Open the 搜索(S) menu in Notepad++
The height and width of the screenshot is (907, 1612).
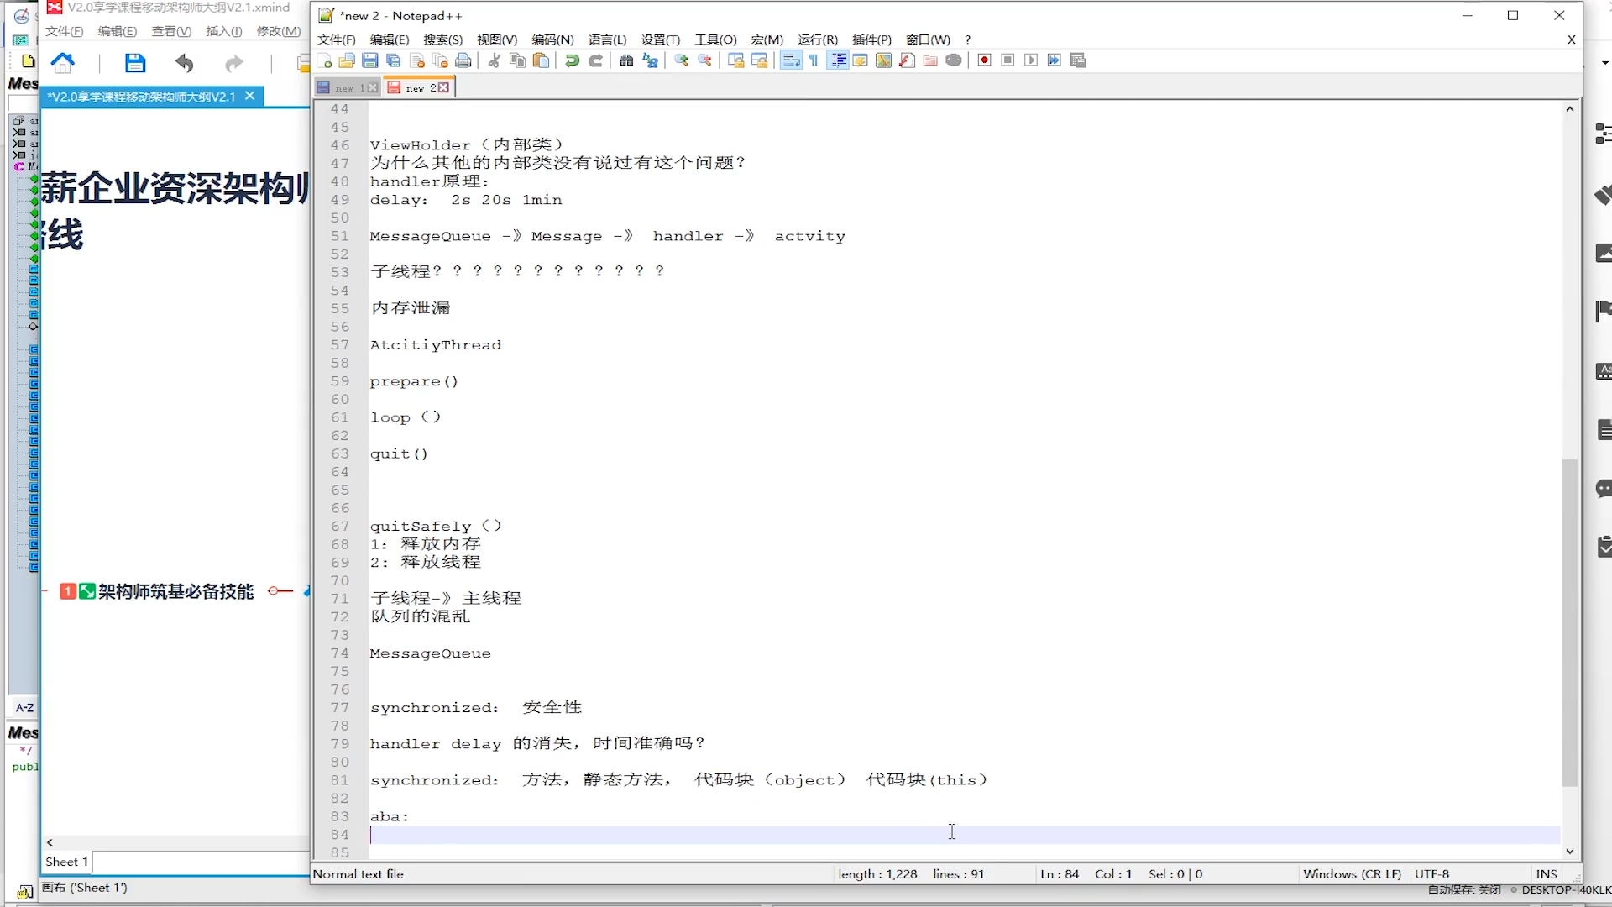pos(443,39)
